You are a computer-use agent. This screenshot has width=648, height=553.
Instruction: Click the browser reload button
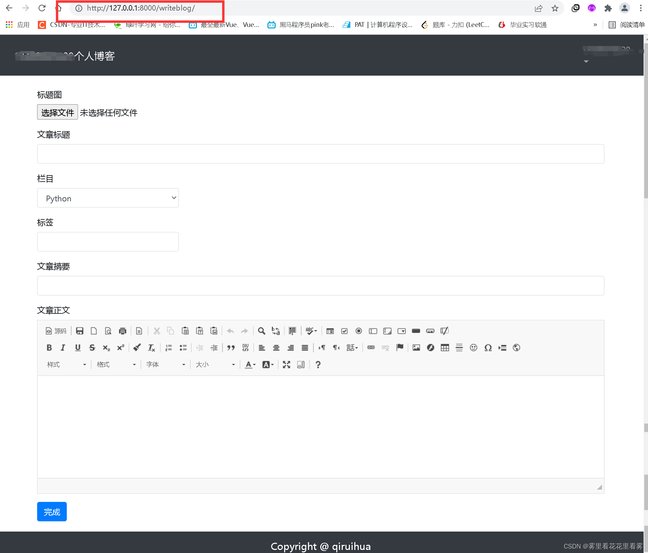[42, 8]
